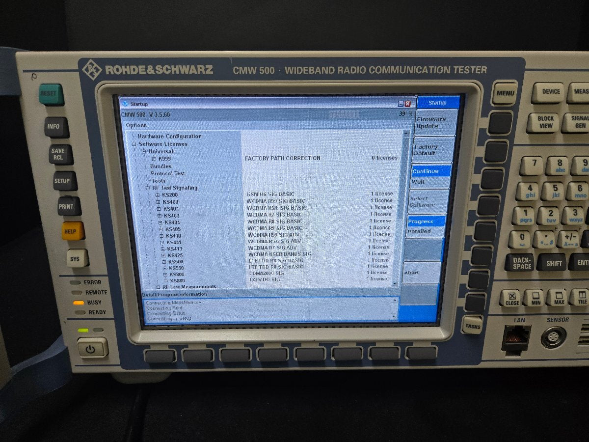Viewport: 589px width, 442px height.
Task: Expand the KS400 license node
Action: click(159, 202)
